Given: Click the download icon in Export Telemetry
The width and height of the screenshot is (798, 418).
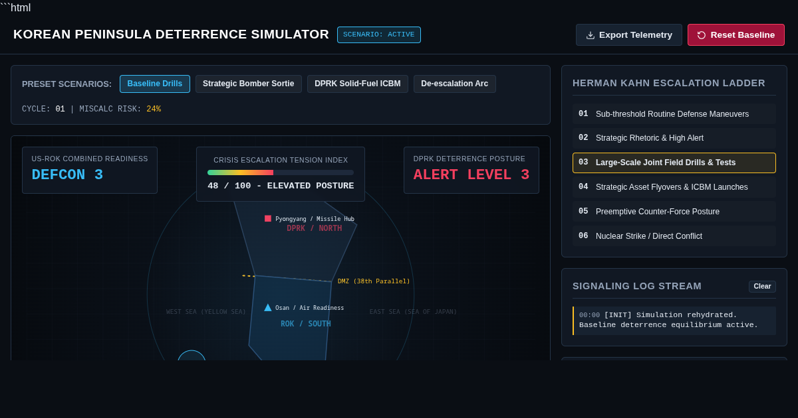Looking at the screenshot, I should 591,35.
